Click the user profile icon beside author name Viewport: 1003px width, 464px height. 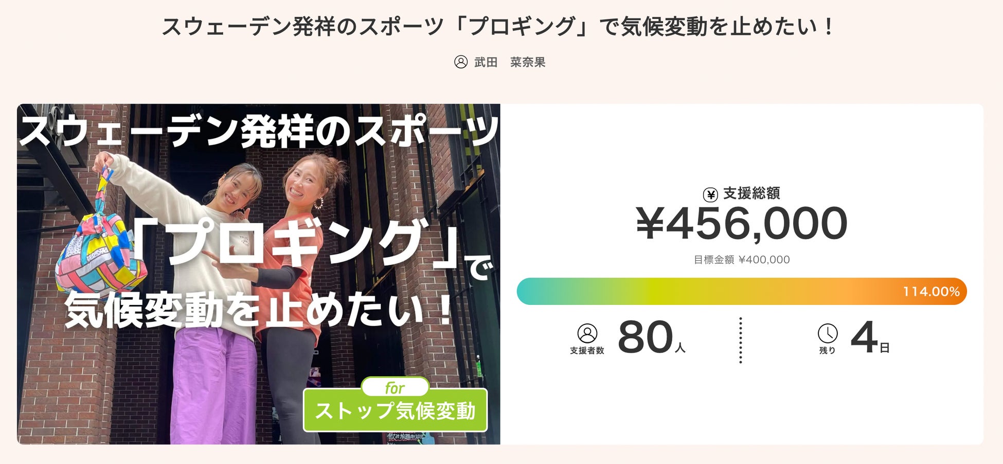(460, 62)
